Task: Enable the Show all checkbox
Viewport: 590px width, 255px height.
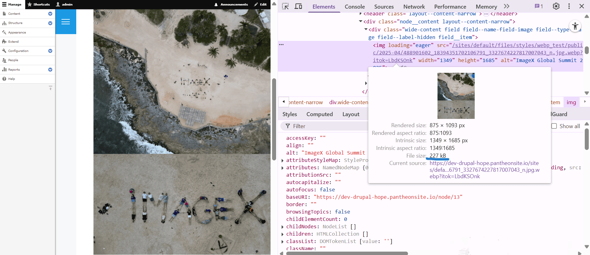Action: 554,126
